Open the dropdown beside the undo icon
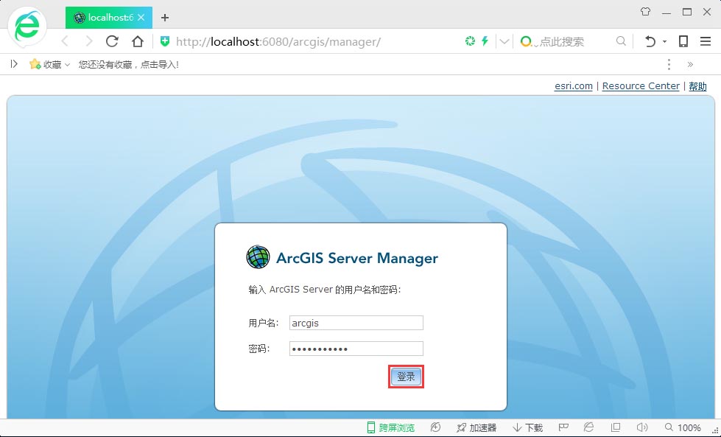 pyautogui.click(x=664, y=41)
